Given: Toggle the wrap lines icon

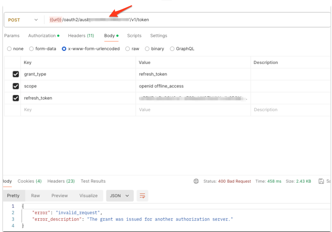Looking at the screenshot, I should coord(142,196).
